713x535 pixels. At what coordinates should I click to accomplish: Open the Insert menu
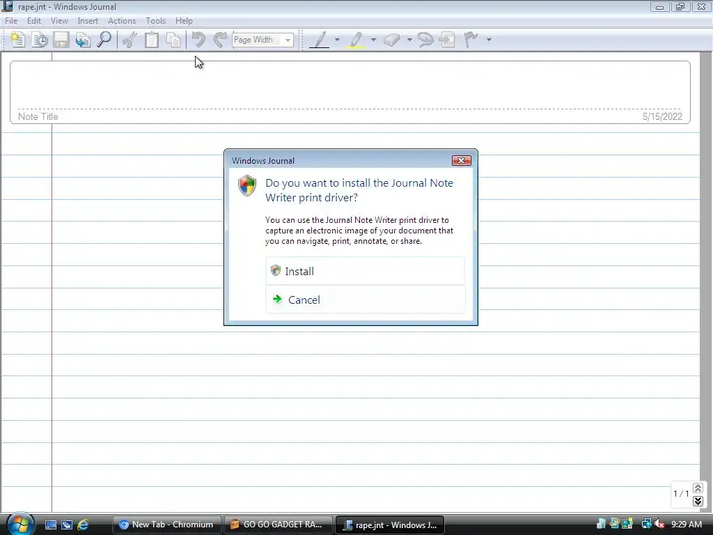[88, 21]
